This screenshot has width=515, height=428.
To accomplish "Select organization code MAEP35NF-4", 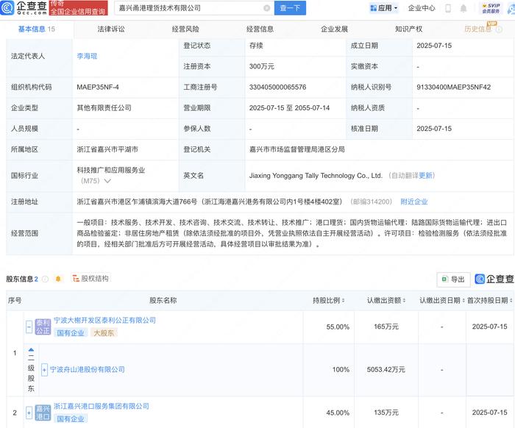I will [x=98, y=88].
